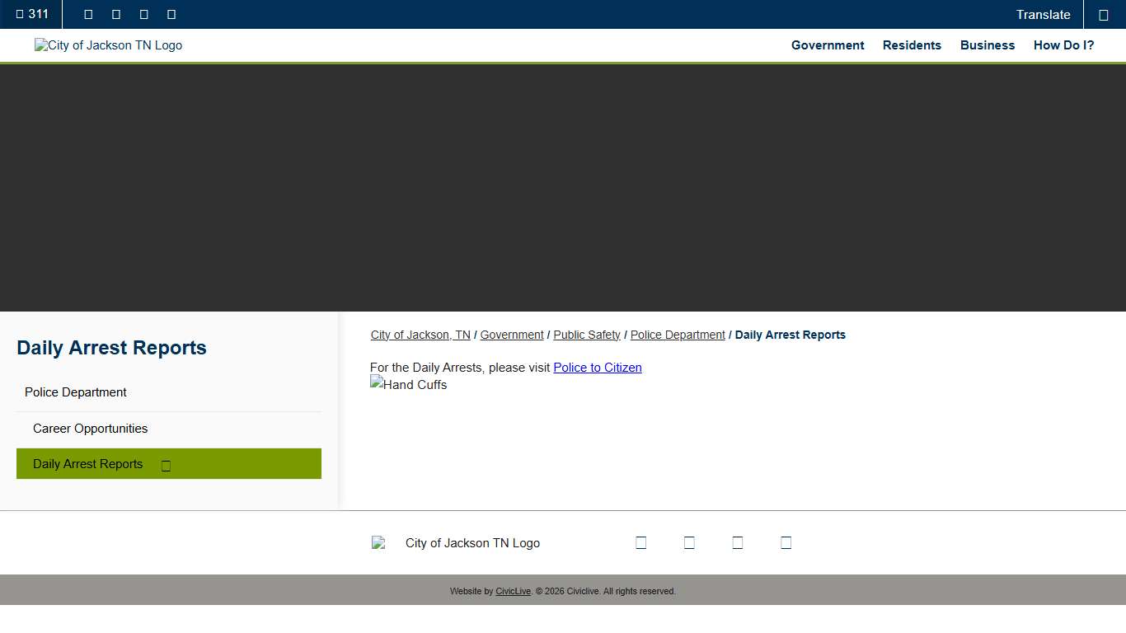Screen dimensions: 1126x633
Task: Open Police Department in the sidebar menu
Action: pyautogui.click(x=76, y=392)
